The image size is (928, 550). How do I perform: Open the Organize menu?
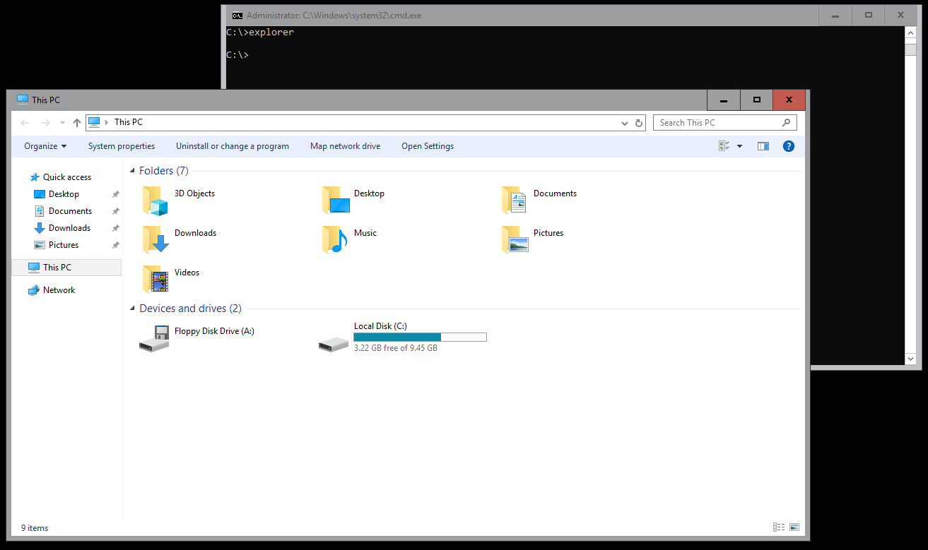tap(45, 146)
